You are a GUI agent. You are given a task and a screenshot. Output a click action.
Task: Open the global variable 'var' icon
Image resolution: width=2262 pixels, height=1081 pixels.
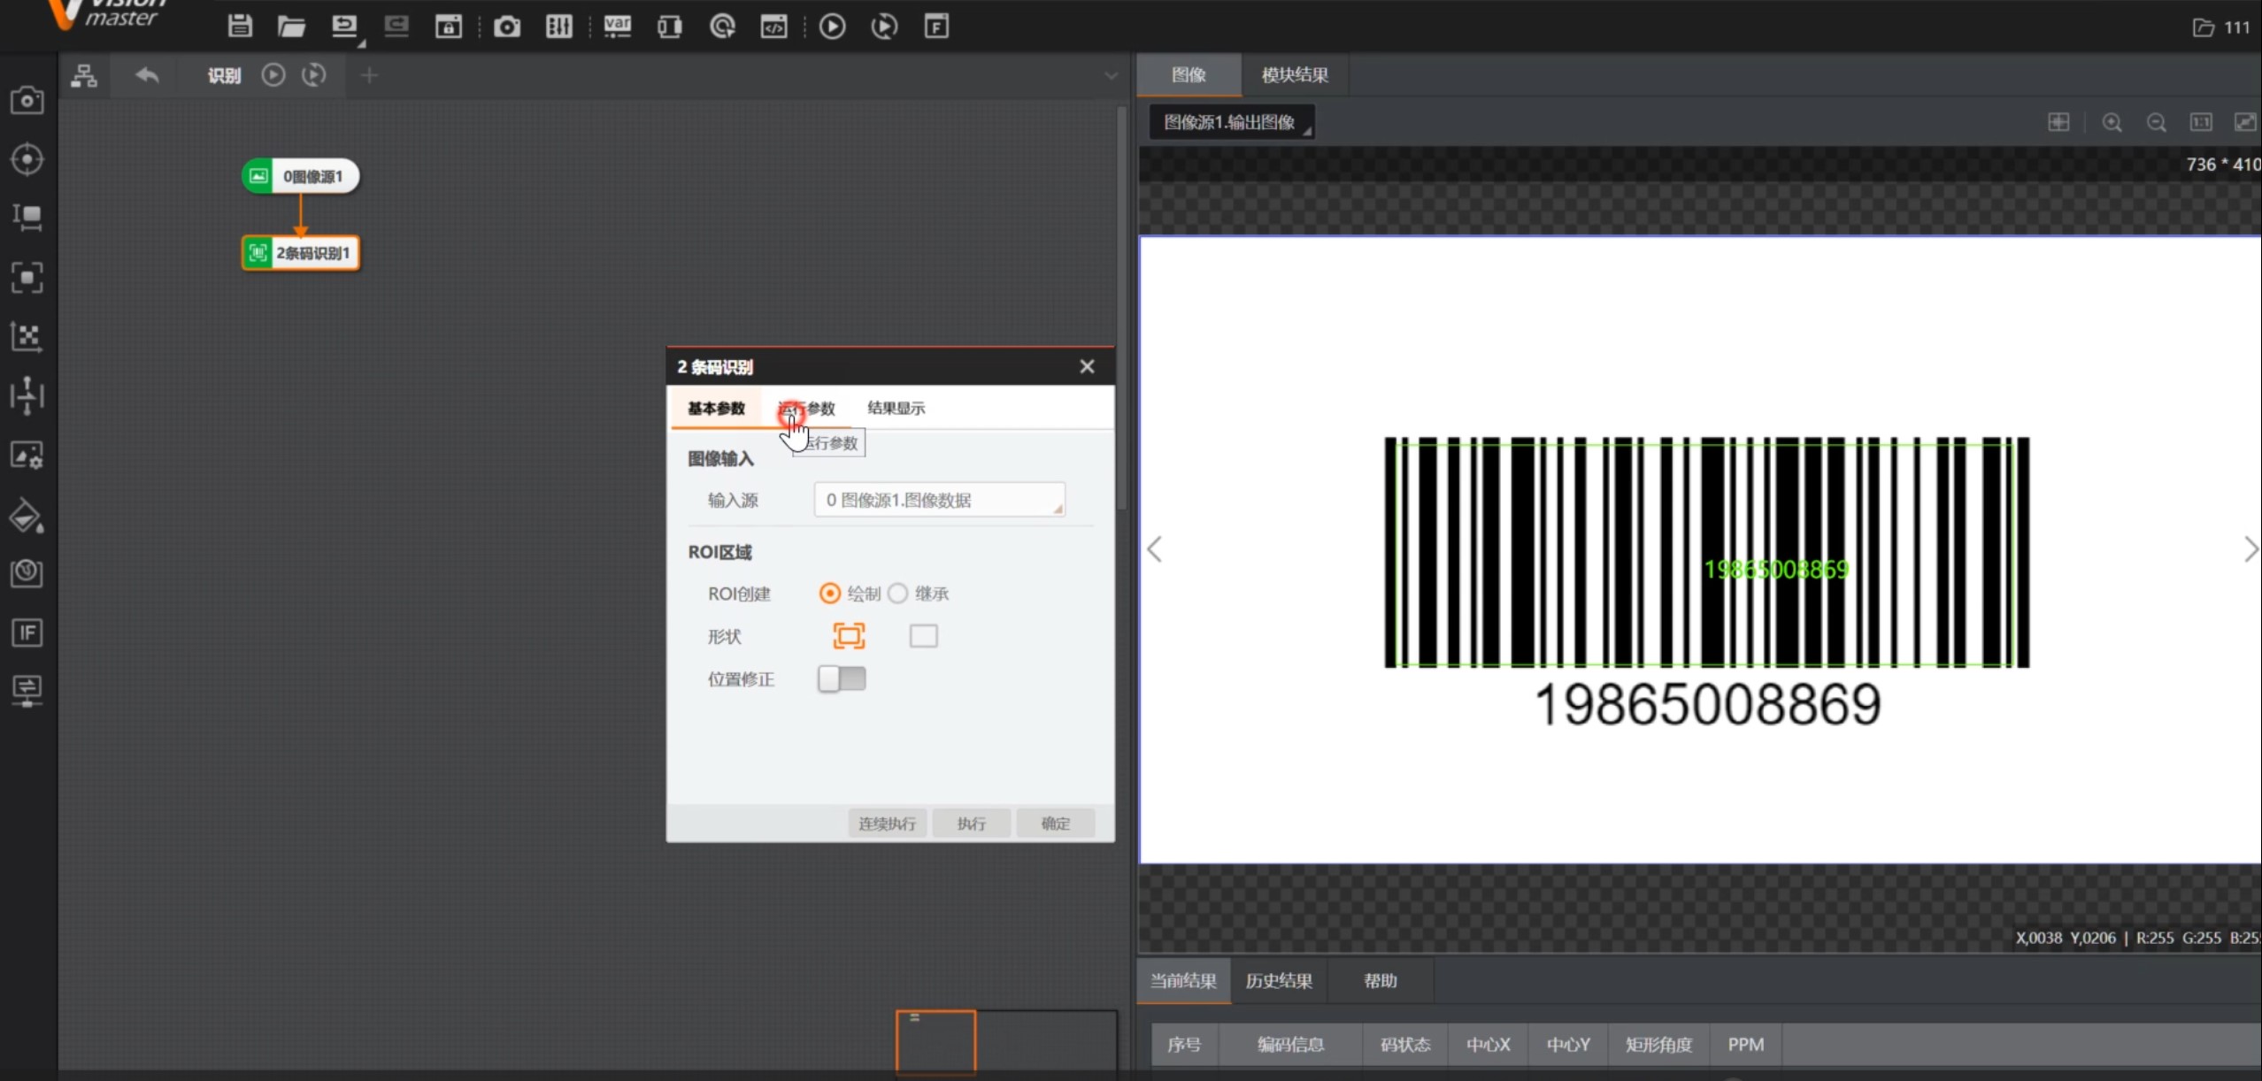[x=617, y=27]
